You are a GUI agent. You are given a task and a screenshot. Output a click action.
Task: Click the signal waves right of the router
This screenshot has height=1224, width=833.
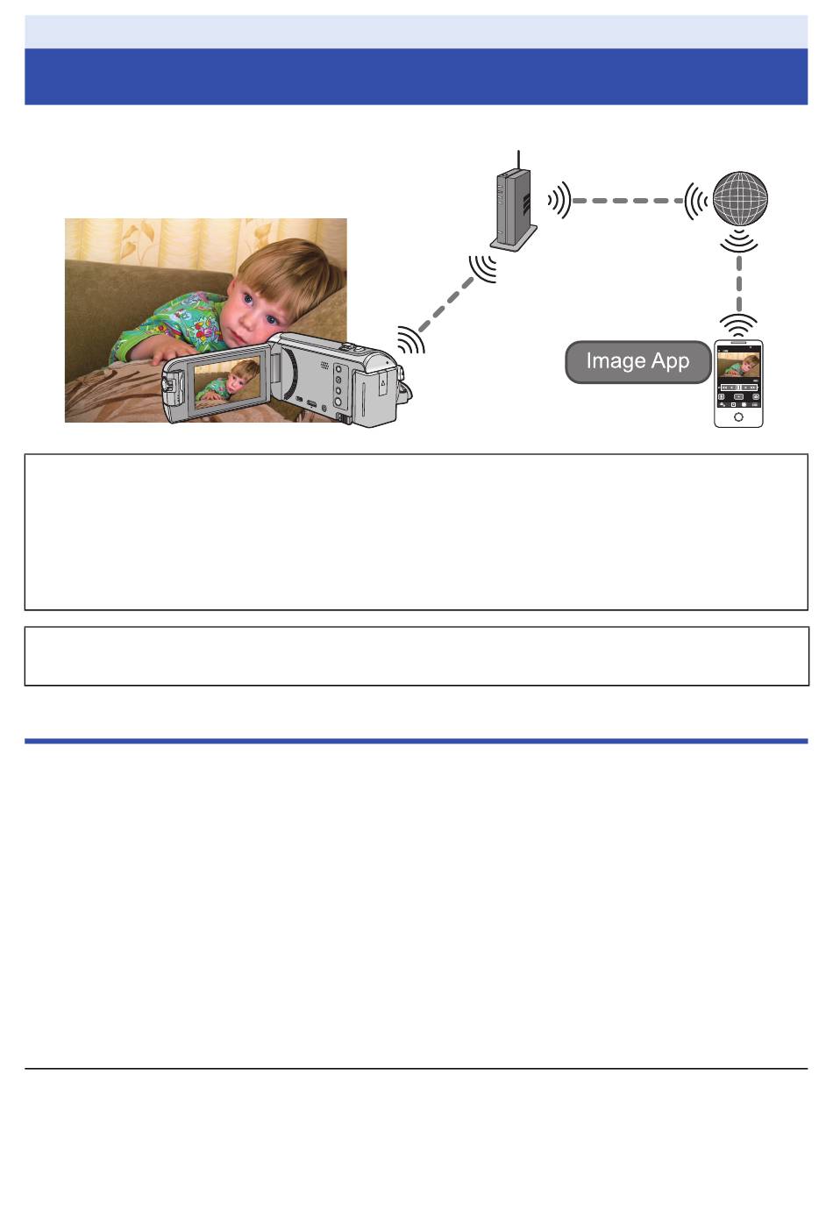[x=560, y=201]
